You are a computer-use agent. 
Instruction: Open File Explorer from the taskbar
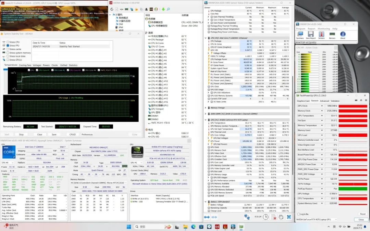click(185, 227)
